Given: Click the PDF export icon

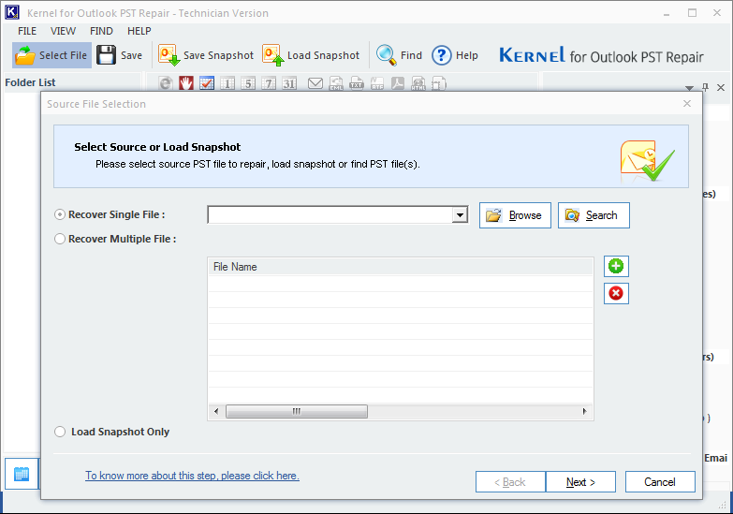Looking at the screenshot, I should click(x=398, y=83).
